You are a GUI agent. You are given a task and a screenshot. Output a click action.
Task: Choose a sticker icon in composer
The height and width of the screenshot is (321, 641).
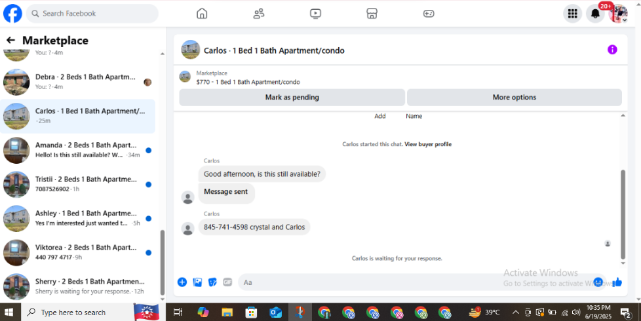[x=212, y=282]
